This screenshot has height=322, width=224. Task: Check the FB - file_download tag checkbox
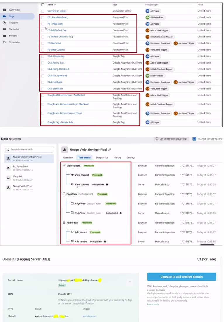(43, 18)
